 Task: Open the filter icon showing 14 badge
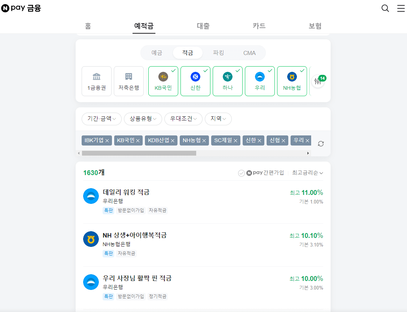pyautogui.click(x=318, y=81)
